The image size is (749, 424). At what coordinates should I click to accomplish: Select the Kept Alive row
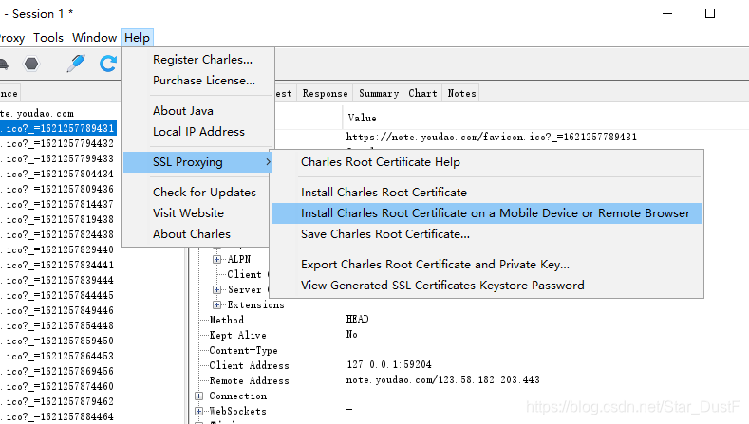(238, 335)
